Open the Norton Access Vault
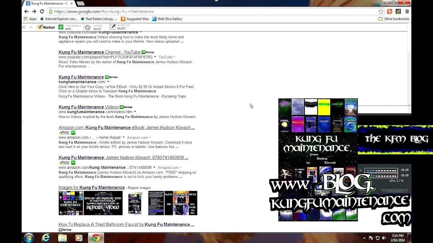 click(94, 27)
